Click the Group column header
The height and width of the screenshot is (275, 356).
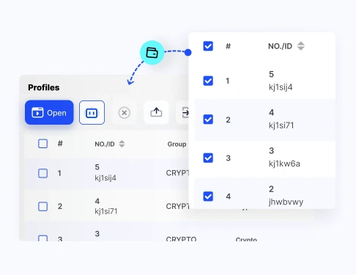click(177, 144)
